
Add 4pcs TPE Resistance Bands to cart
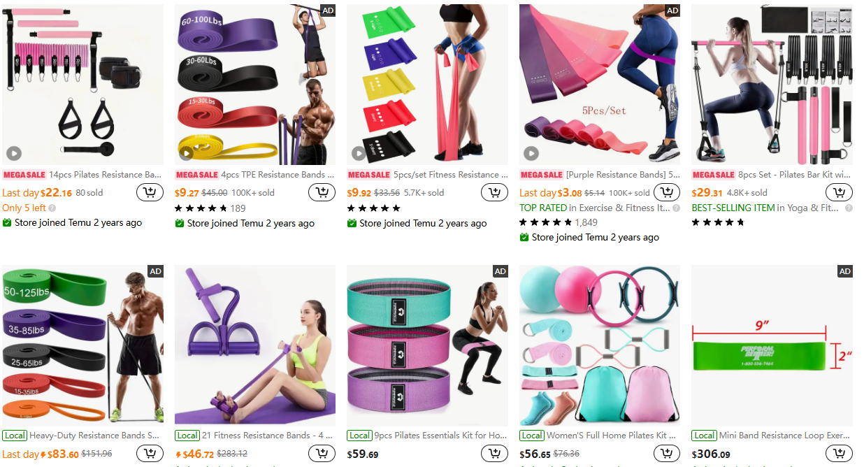[x=322, y=192]
